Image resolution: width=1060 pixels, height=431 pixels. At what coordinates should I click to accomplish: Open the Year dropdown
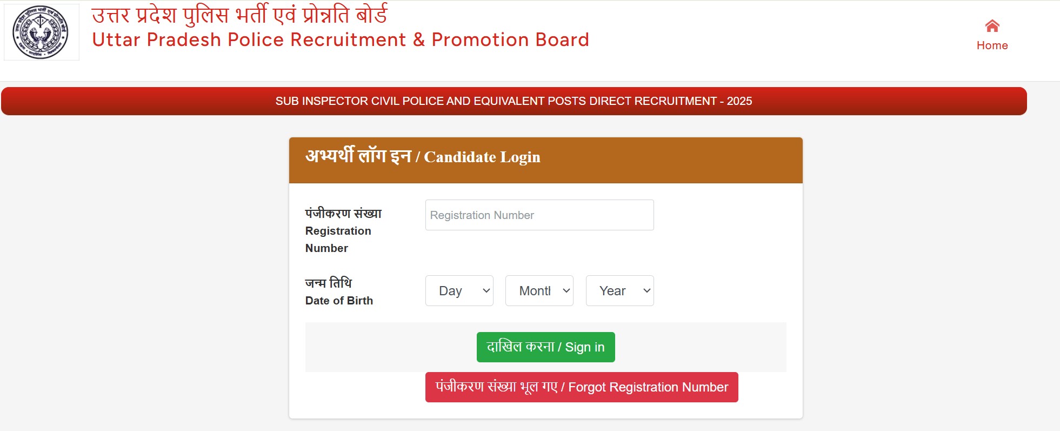point(619,290)
